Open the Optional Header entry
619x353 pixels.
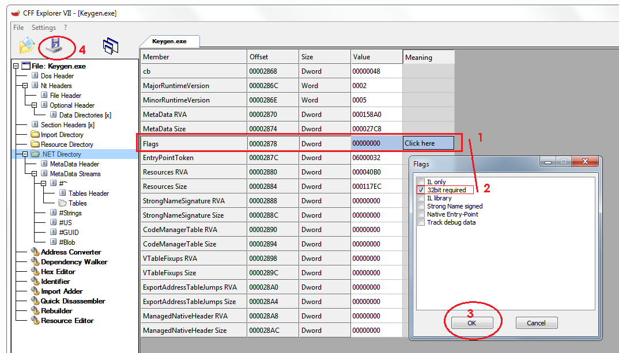coord(72,105)
